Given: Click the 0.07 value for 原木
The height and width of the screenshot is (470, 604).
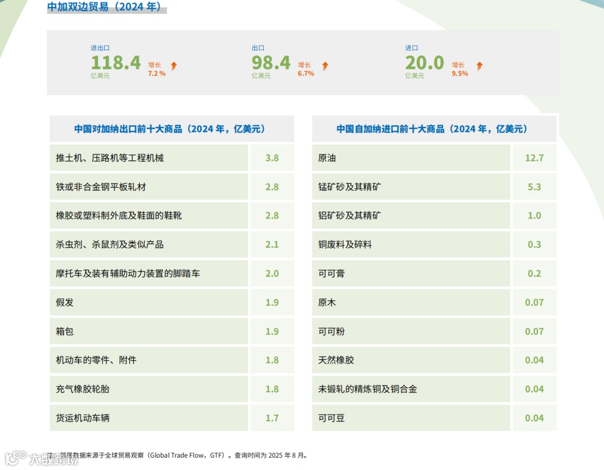Looking at the screenshot, I should pyautogui.click(x=534, y=302).
